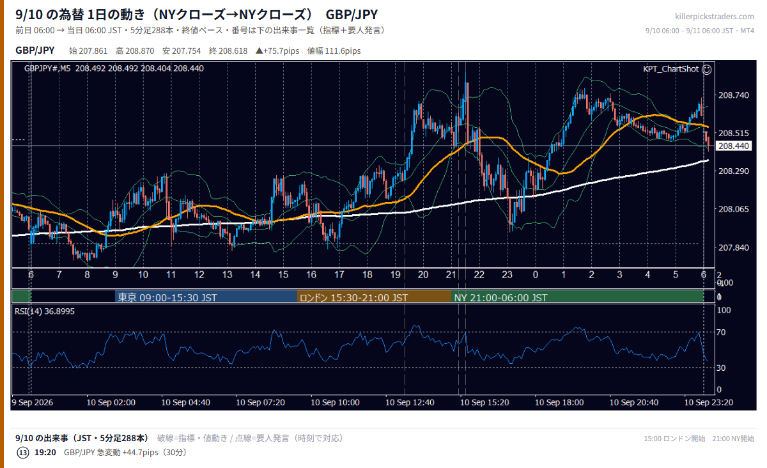Click the subtitle starting 前日 06:00 → 当日 06:00 JST

click(x=199, y=30)
